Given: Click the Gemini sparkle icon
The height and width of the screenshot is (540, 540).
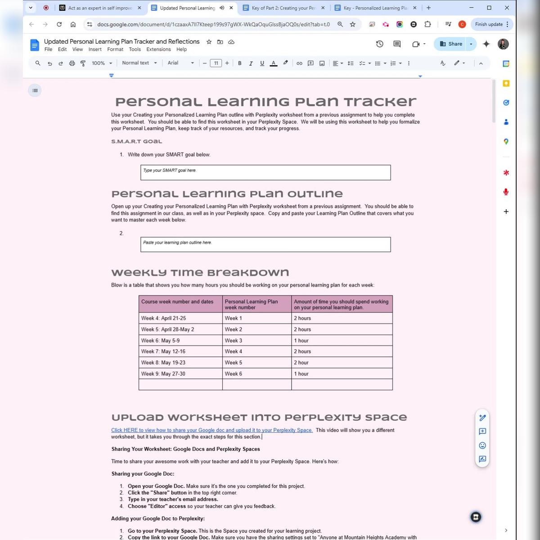Looking at the screenshot, I should coord(486,44).
